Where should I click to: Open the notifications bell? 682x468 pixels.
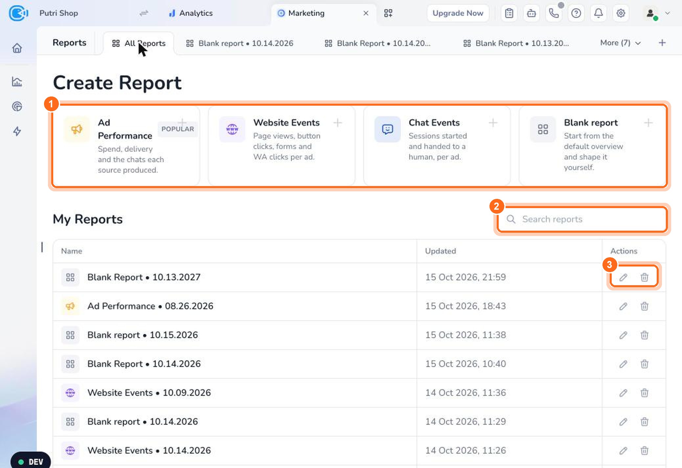tap(599, 13)
